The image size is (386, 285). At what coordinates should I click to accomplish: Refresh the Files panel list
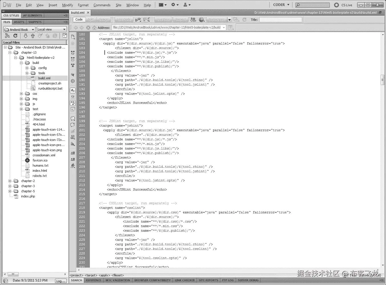pos(15,36)
